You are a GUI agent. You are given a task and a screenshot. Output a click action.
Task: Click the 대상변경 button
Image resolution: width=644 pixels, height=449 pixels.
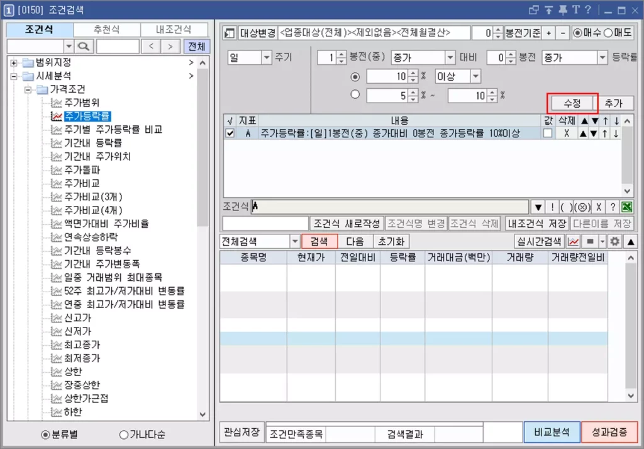257,33
